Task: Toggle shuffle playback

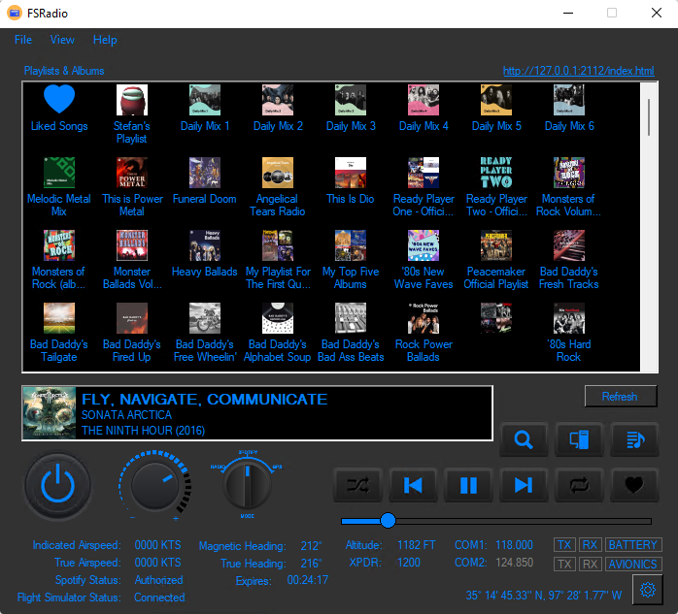Action: coord(357,485)
